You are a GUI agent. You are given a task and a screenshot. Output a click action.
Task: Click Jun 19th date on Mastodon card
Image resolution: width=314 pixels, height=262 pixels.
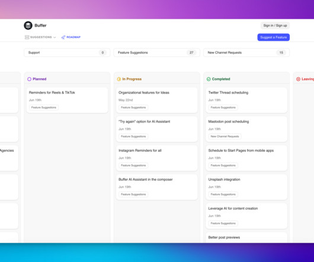(214, 129)
